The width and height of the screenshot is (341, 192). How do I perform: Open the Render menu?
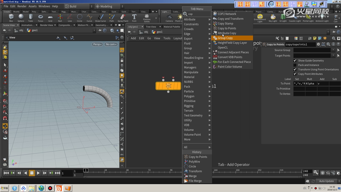click(x=22, y=6)
